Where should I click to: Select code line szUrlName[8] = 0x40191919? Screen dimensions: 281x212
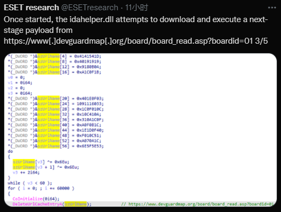coord(55,61)
